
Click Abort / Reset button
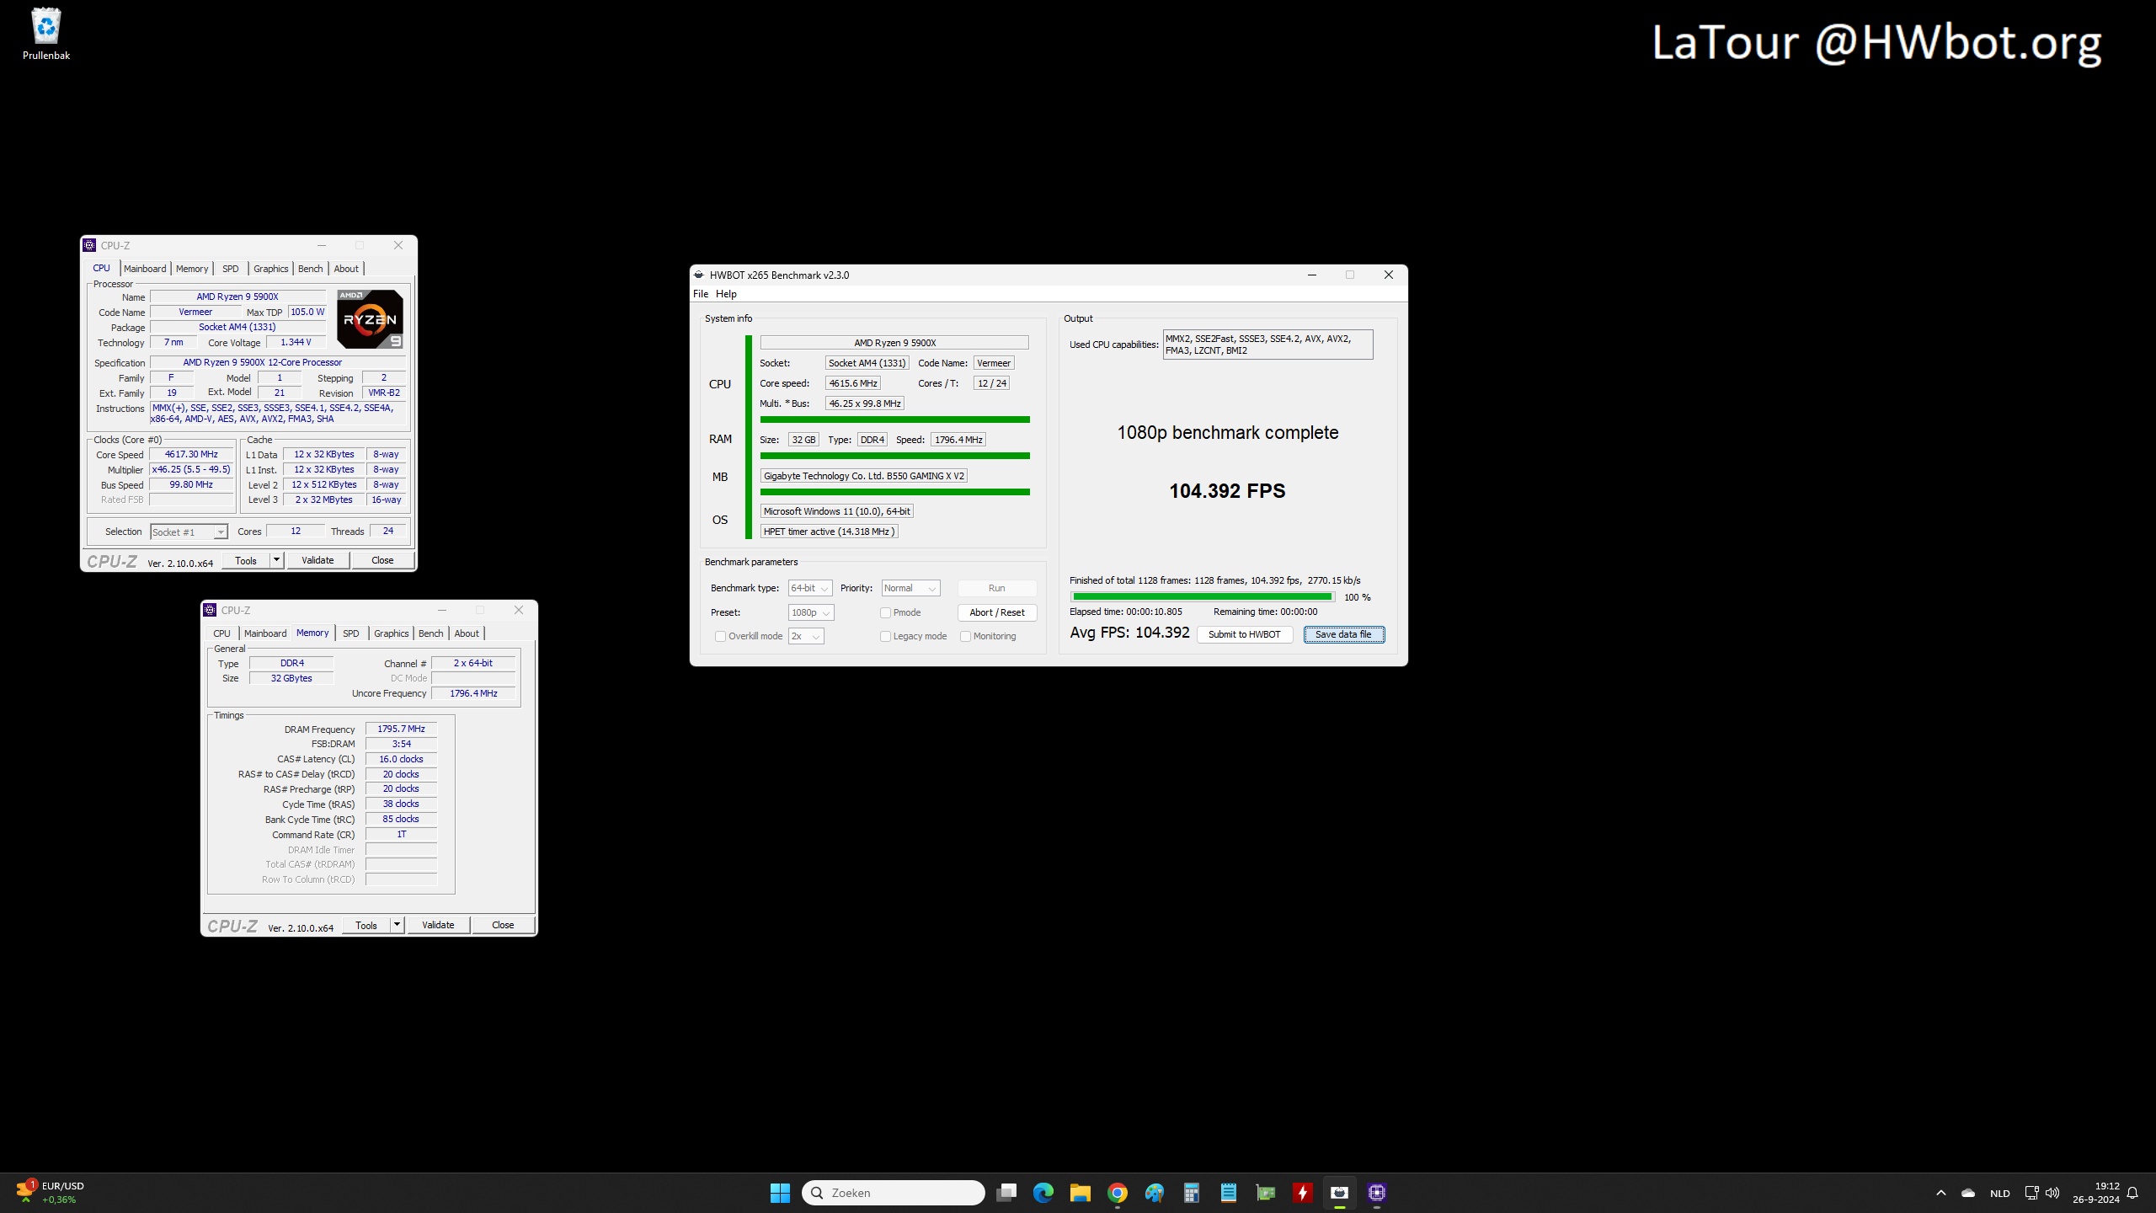(997, 612)
